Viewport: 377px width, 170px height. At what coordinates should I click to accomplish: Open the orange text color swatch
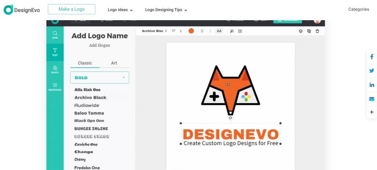pos(191,31)
